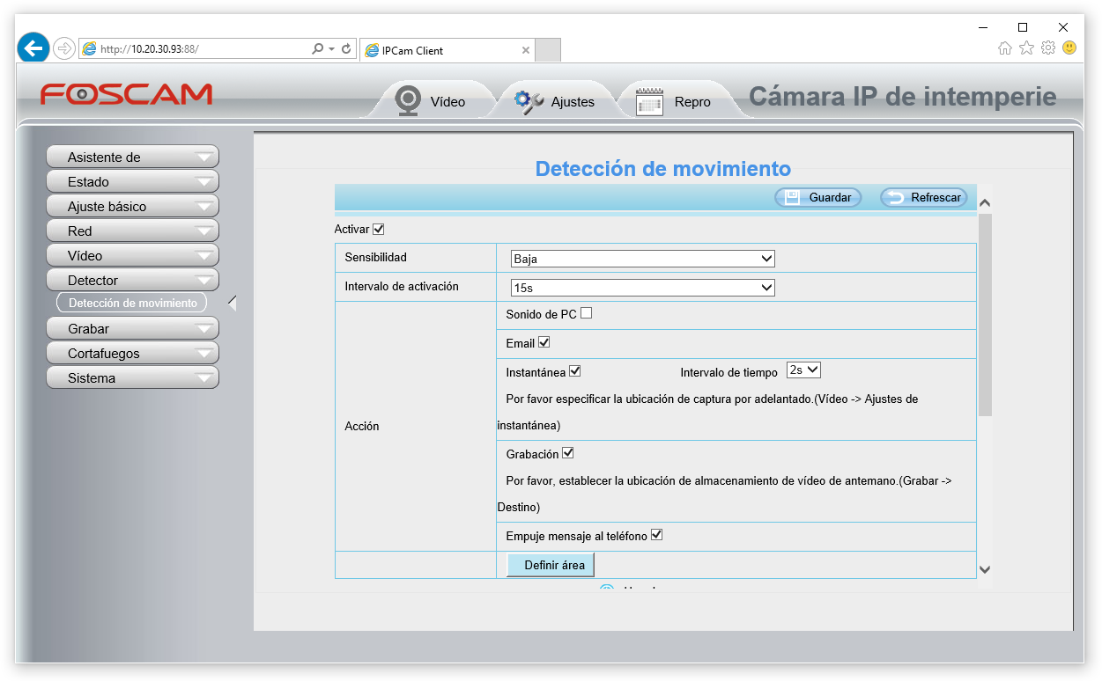Click the browser back arrow icon
1102x681 pixels.
[33, 48]
